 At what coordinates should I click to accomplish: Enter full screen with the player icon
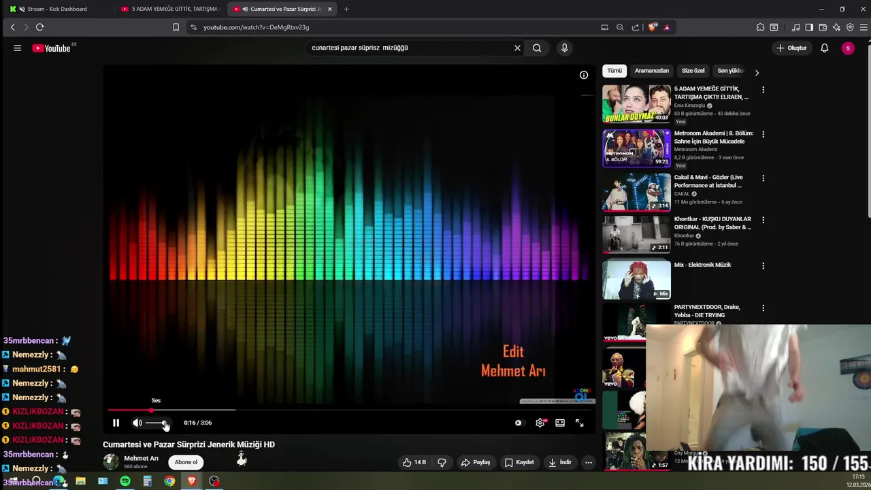580,423
